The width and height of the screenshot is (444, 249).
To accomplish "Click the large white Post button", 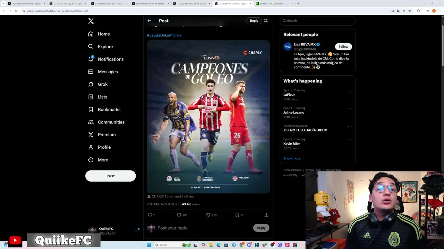I will 110,176.
